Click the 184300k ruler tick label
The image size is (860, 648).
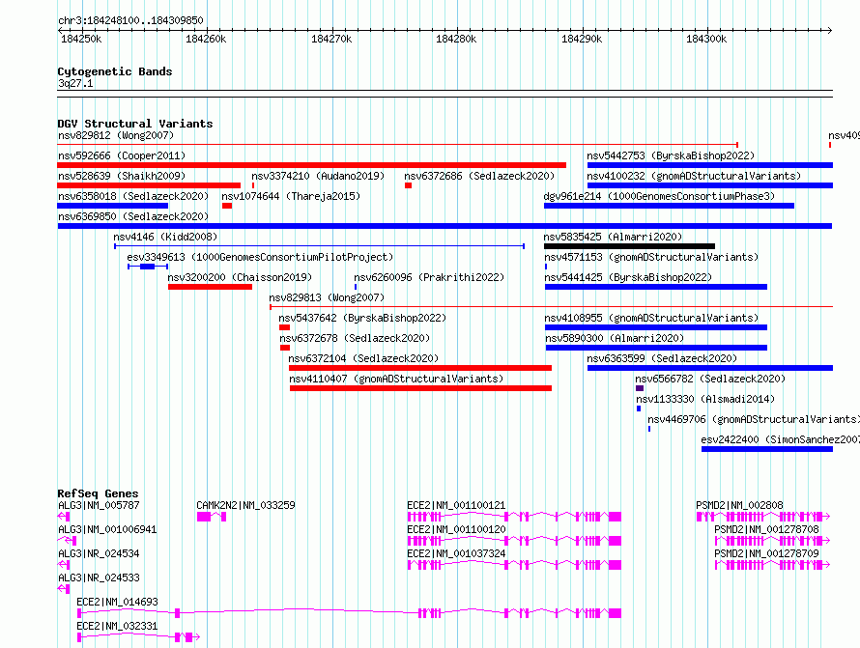point(706,40)
